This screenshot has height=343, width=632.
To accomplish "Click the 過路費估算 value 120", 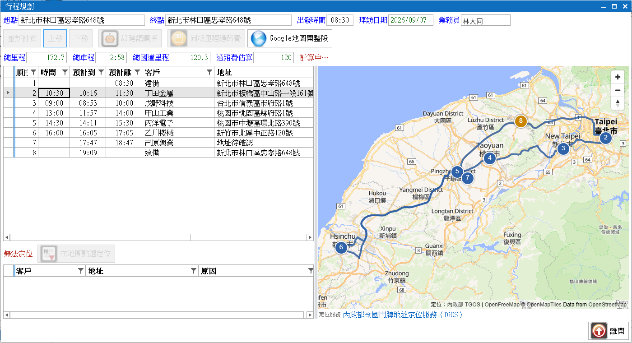I will (x=274, y=58).
